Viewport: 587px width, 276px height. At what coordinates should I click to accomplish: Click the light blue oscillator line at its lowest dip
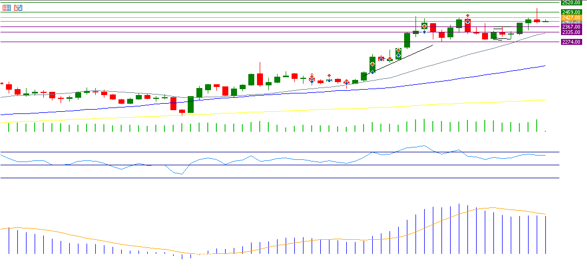pyautogui.click(x=181, y=174)
